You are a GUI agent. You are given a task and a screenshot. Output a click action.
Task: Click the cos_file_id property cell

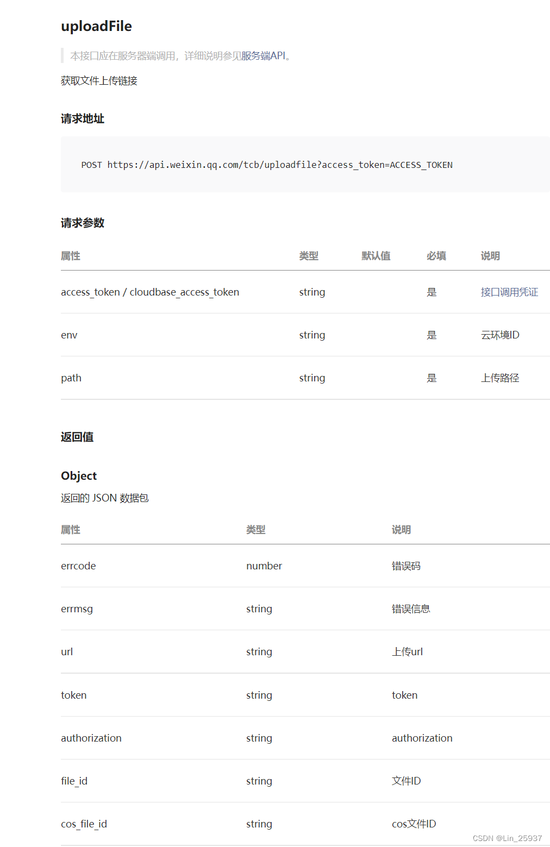[x=84, y=824]
